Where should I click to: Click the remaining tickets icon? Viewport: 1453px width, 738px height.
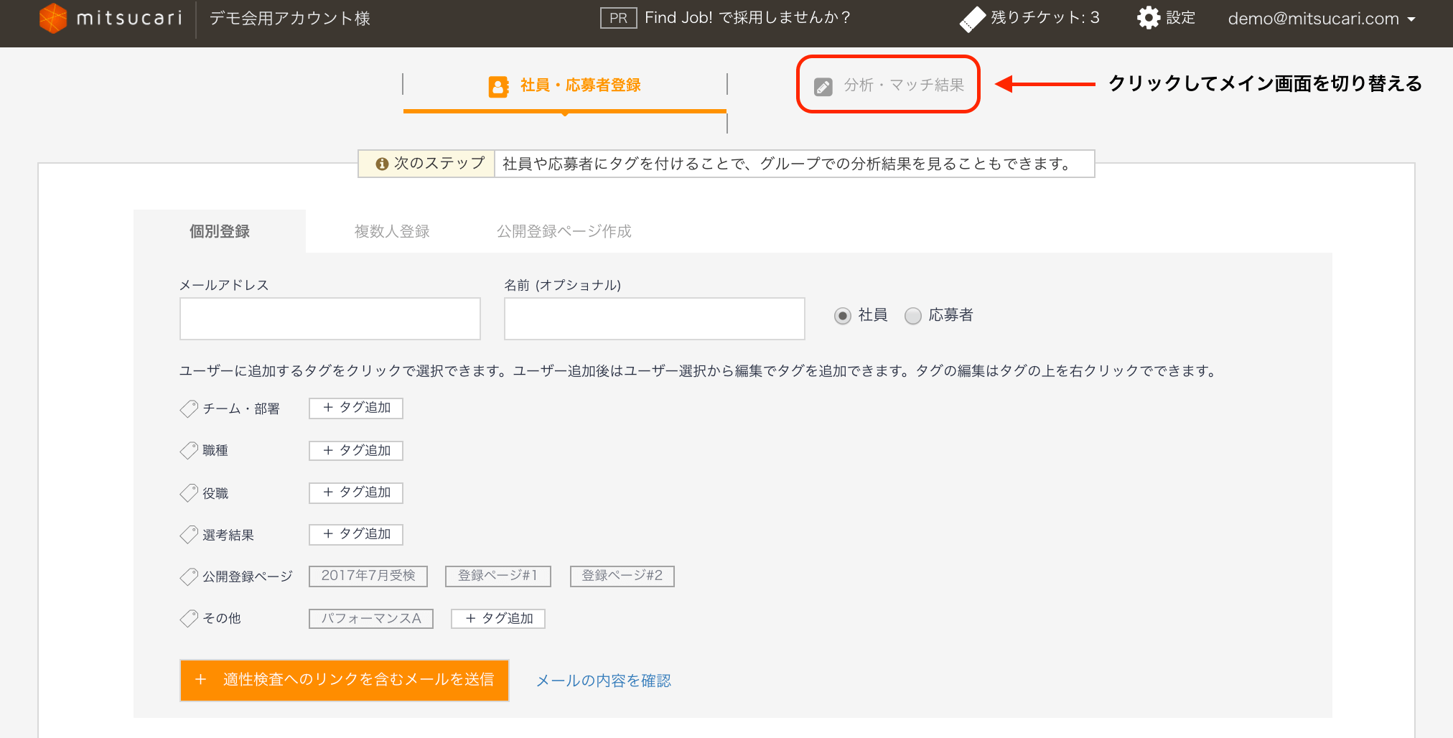tap(973, 19)
